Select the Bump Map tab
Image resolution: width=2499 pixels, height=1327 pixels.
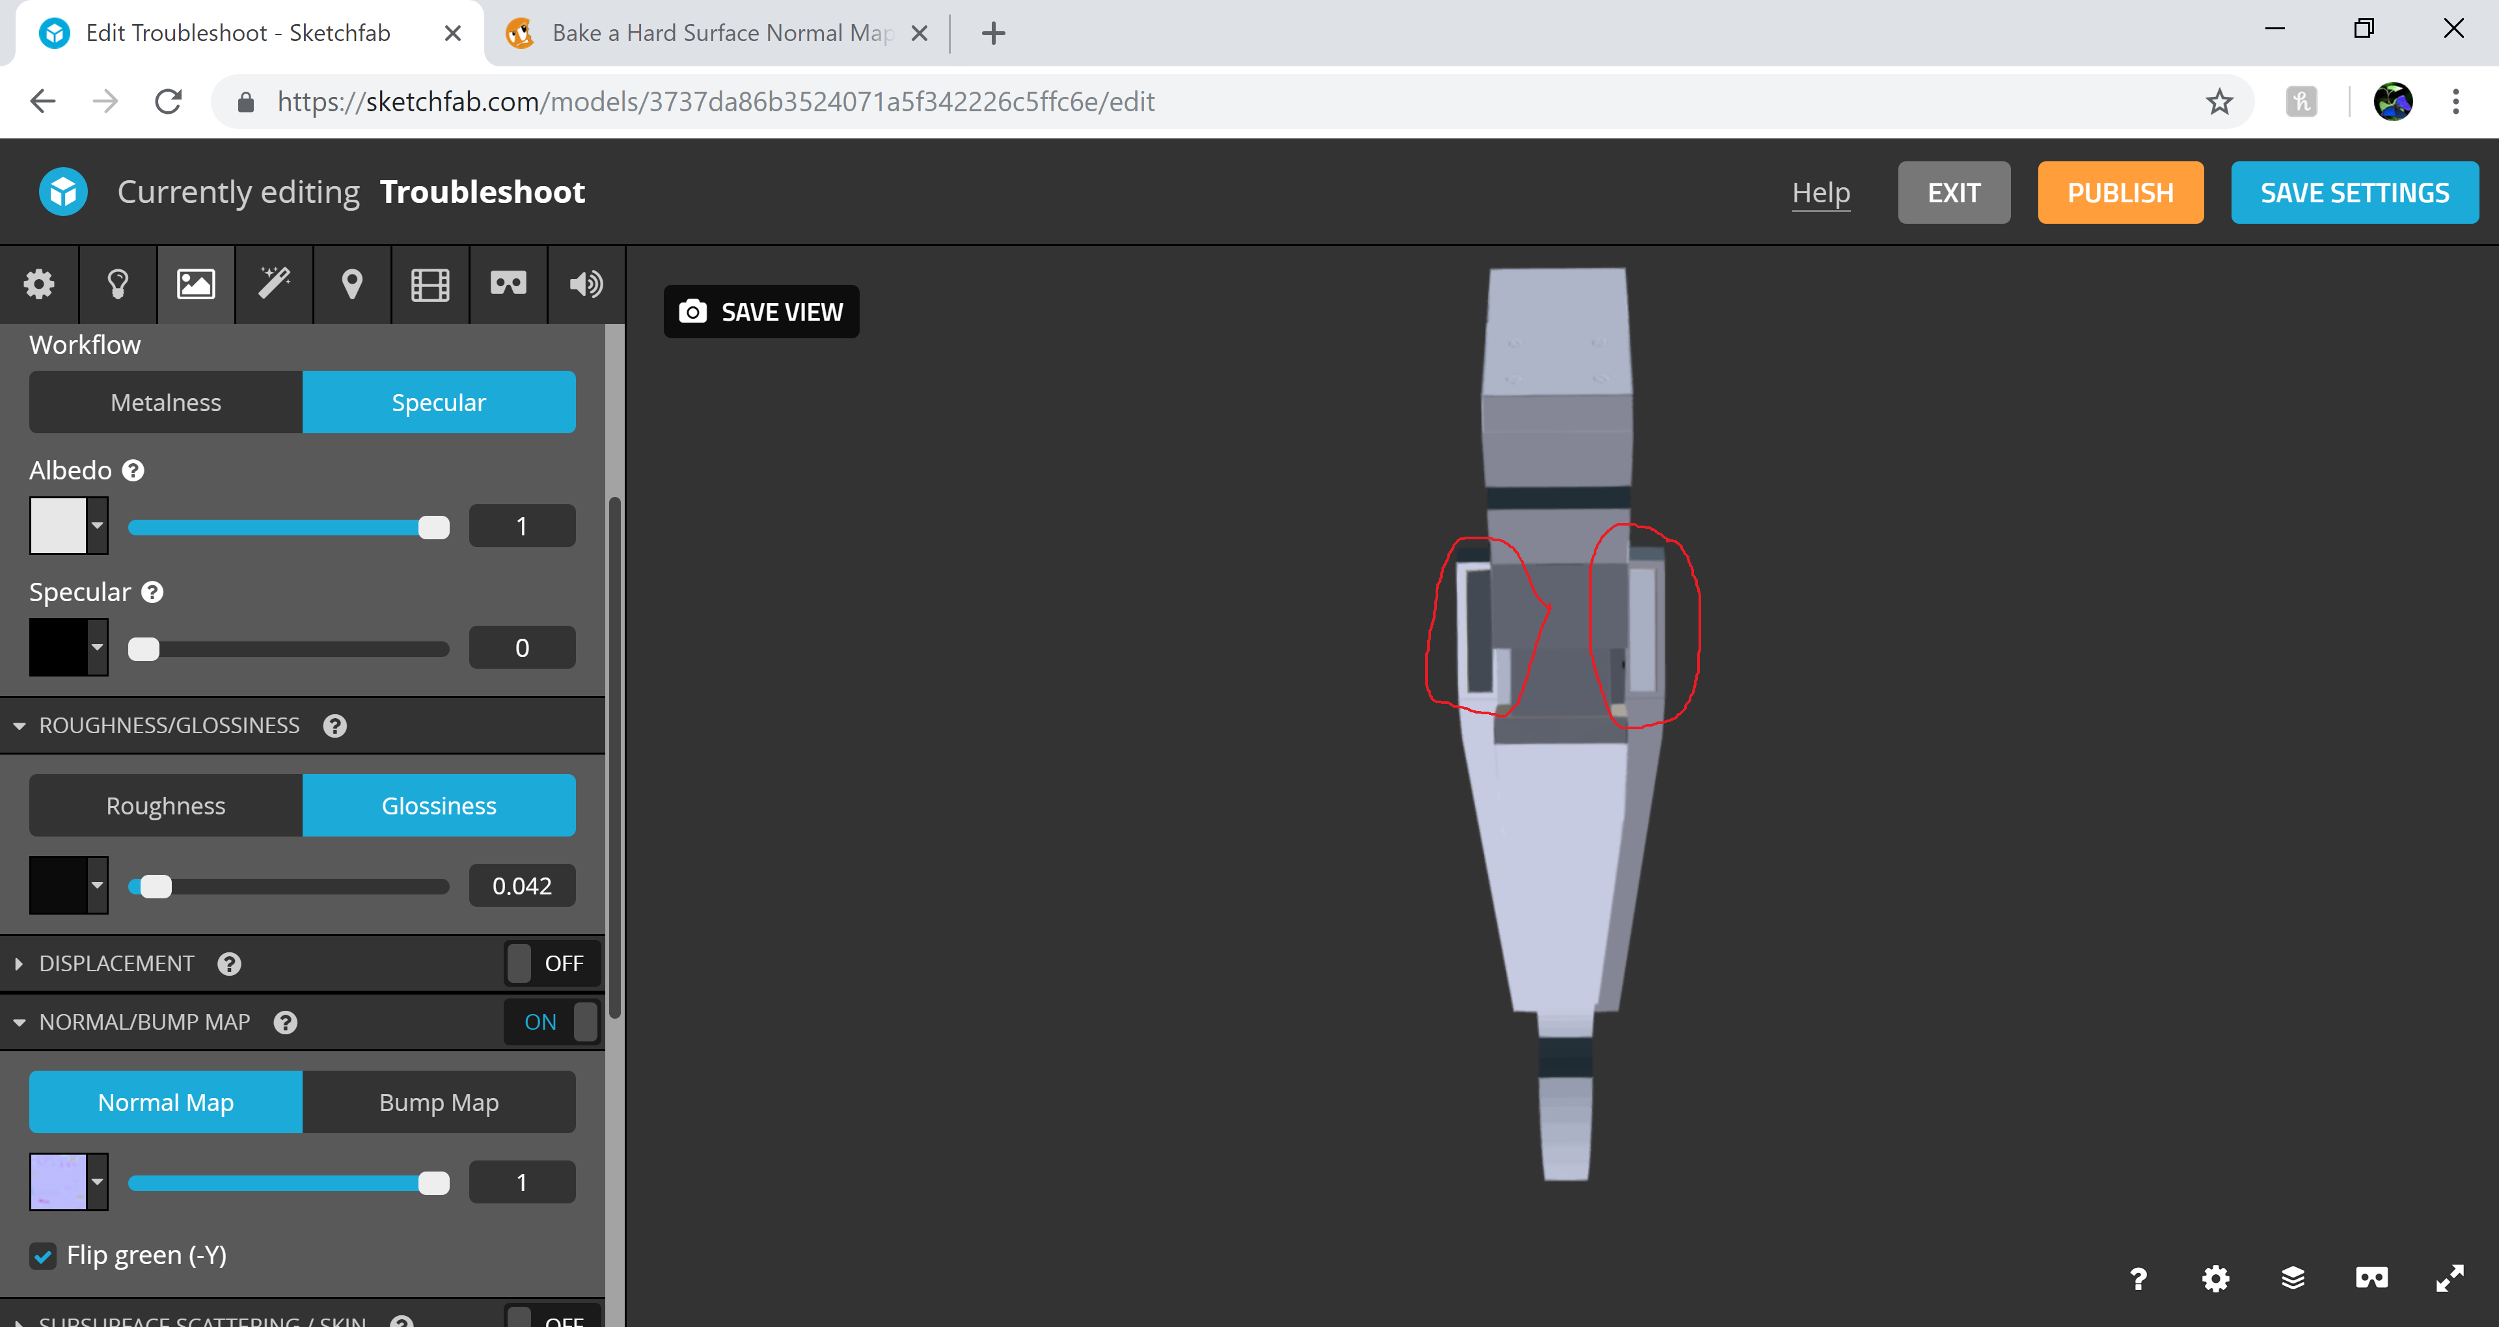(439, 1103)
